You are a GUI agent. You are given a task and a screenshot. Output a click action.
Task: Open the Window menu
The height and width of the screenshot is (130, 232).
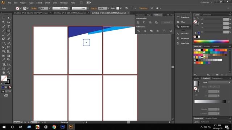coord(64,3)
